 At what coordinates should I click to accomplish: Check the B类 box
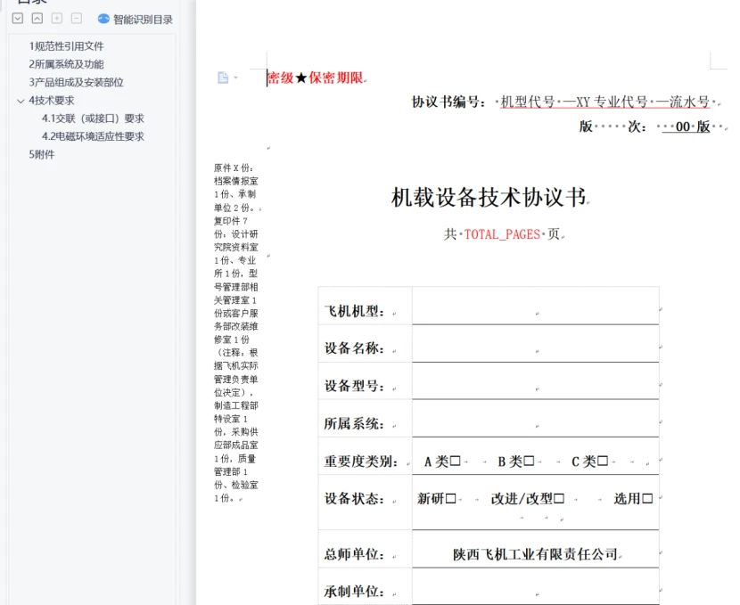(x=529, y=461)
